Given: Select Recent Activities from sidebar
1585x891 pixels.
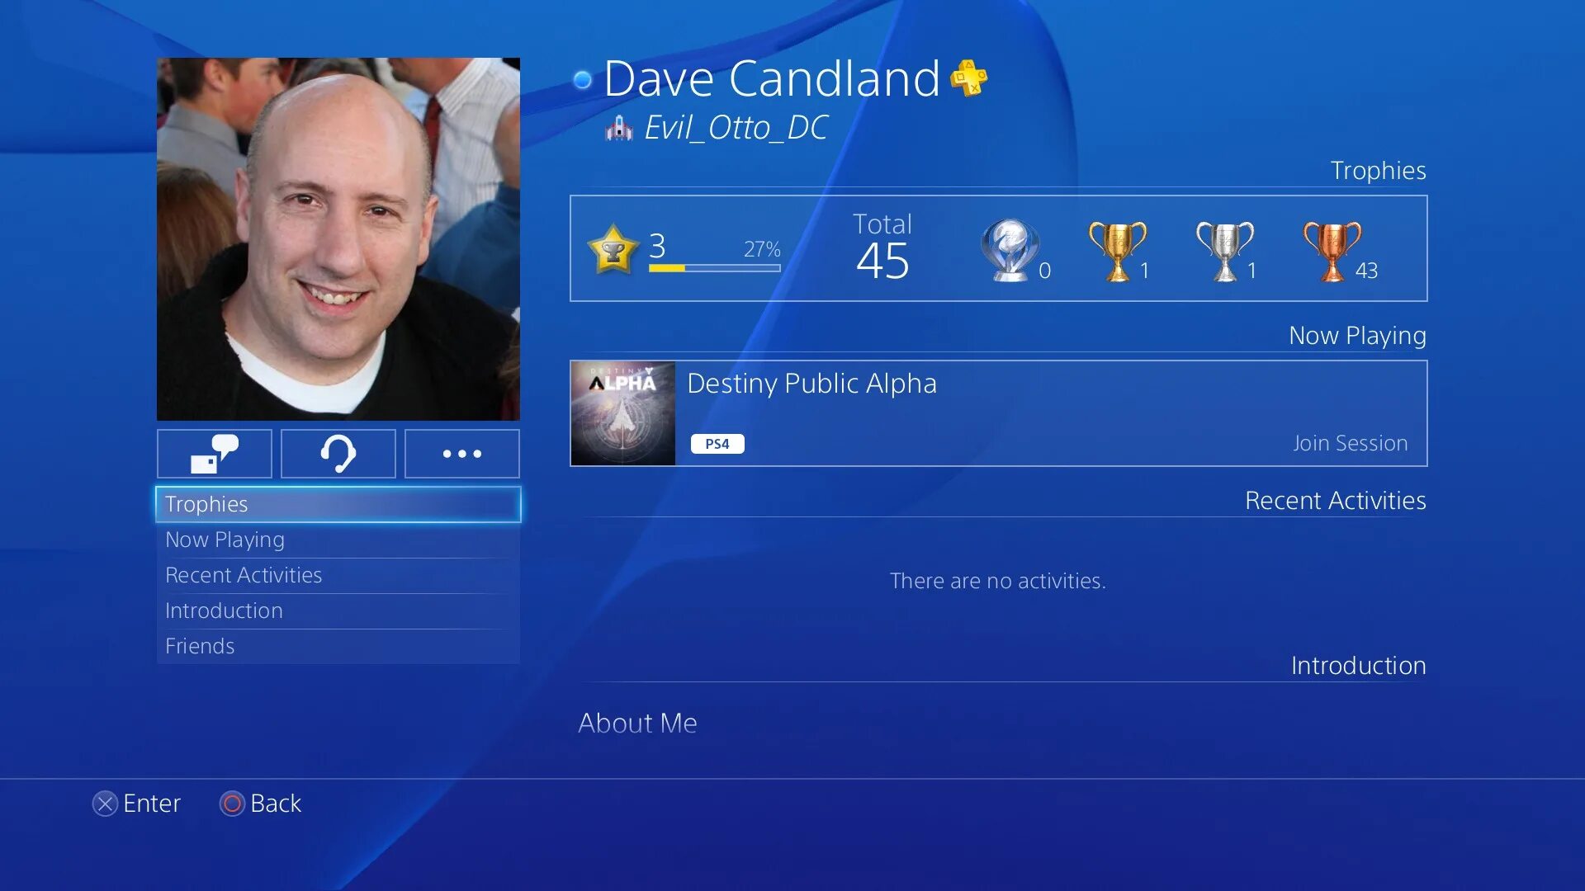Looking at the screenshot, I should click(244, 574).
